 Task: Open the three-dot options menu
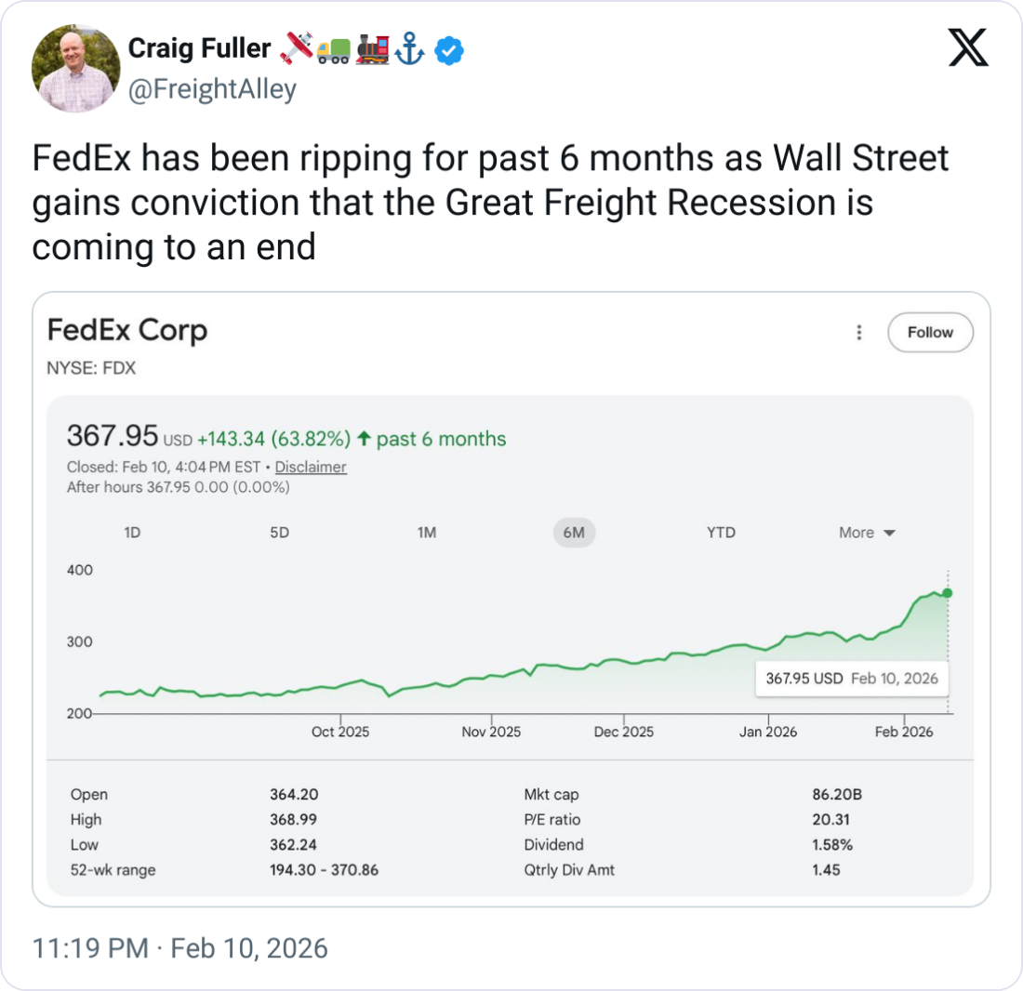(859, 333)
